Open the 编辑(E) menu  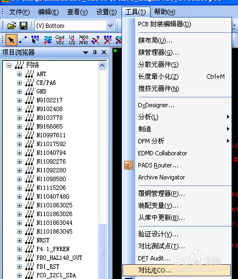coord(48,12)
